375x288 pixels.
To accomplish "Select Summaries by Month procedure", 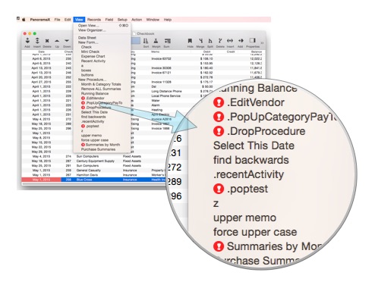I will pyautogui.click(x=102, y=145).
